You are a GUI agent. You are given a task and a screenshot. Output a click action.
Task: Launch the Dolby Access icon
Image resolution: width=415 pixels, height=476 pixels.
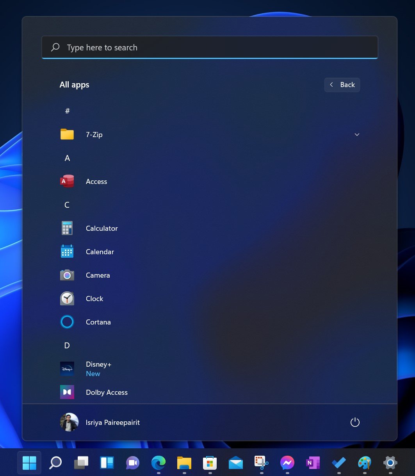coord(67,392)
